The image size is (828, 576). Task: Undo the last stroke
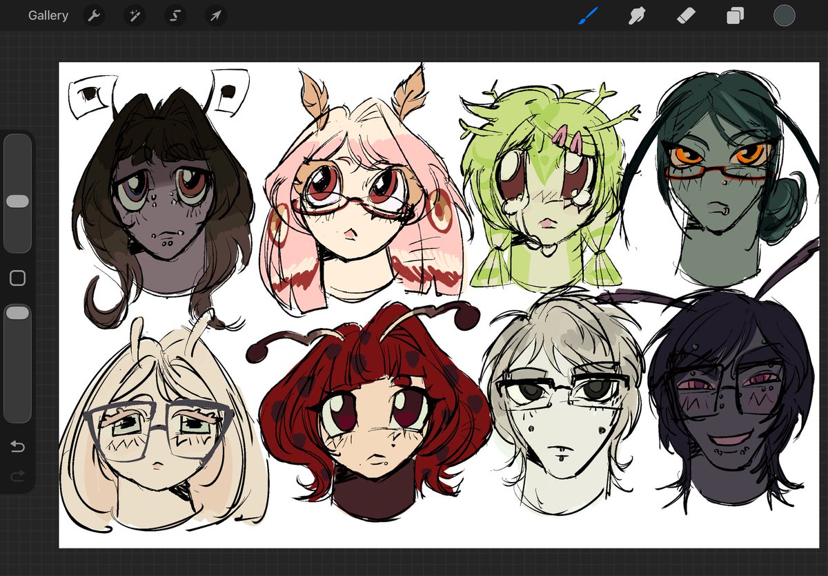17,447
